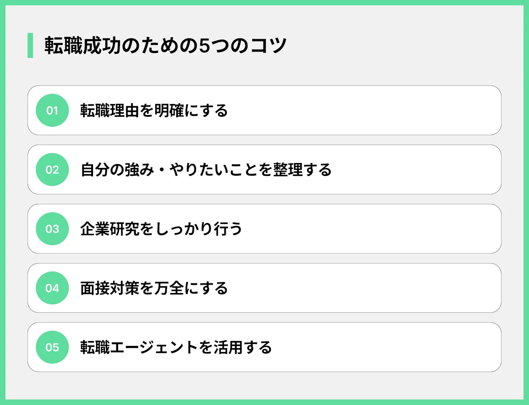Click the 面接対策を万全にする text
The width and height of the screenshot is (529, 405).
tap(154, 288)
